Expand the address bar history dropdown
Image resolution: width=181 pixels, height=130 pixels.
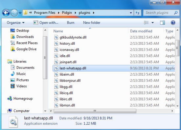pos(131,13)
